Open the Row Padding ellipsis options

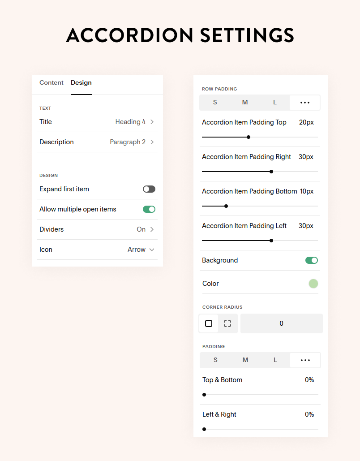305,103
